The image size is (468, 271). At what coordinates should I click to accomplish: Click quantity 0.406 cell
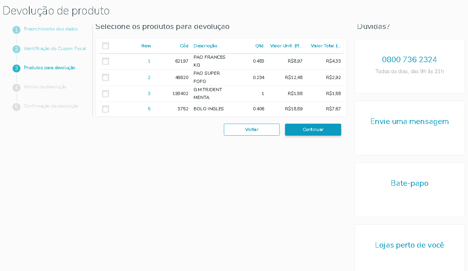258,109
